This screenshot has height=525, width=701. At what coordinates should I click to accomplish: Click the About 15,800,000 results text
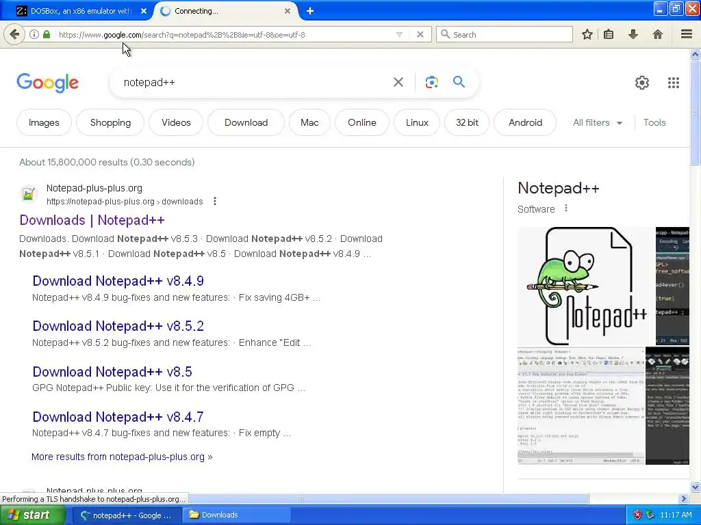tap(107, 162)
